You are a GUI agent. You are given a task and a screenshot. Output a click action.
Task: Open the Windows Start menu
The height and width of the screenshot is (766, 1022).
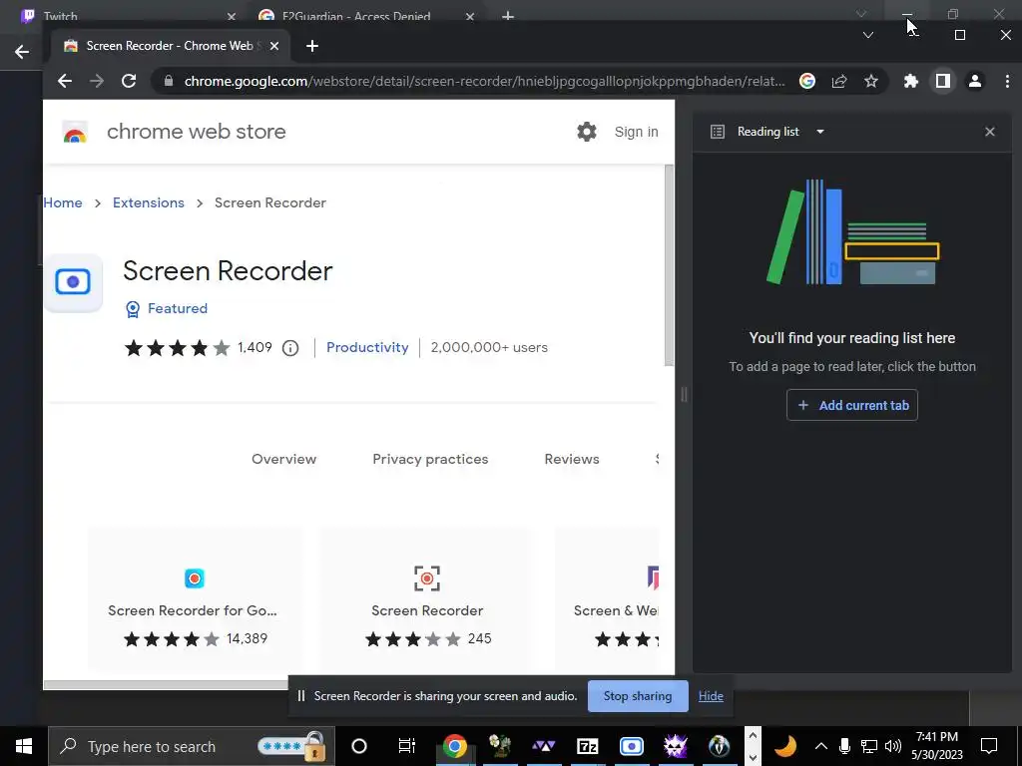[x=24, y=746]
